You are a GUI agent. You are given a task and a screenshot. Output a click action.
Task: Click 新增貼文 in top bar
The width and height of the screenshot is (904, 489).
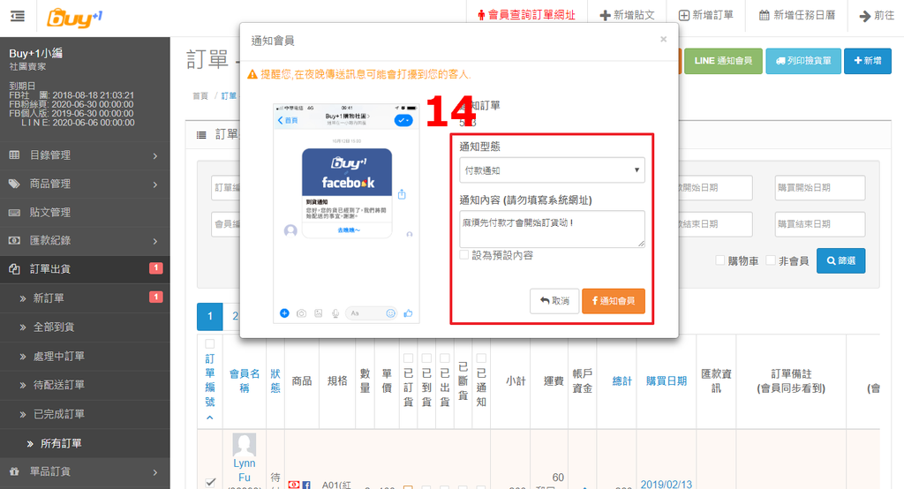628,16
